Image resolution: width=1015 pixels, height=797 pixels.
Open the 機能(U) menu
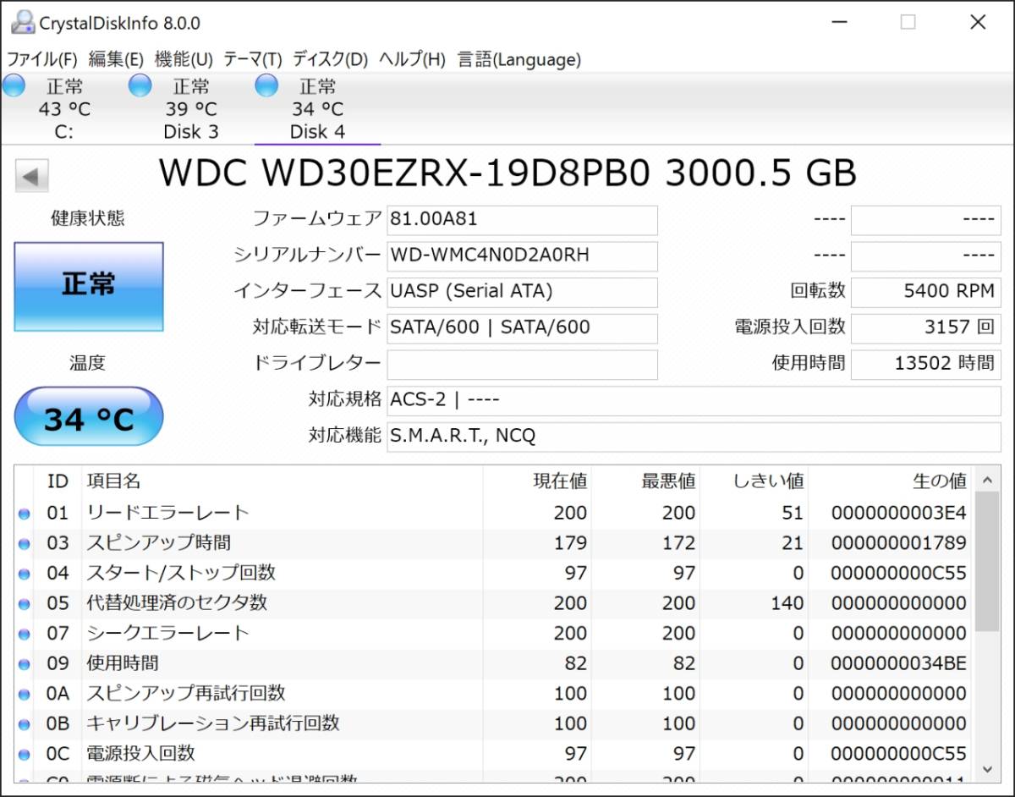[x=184, y=59]
